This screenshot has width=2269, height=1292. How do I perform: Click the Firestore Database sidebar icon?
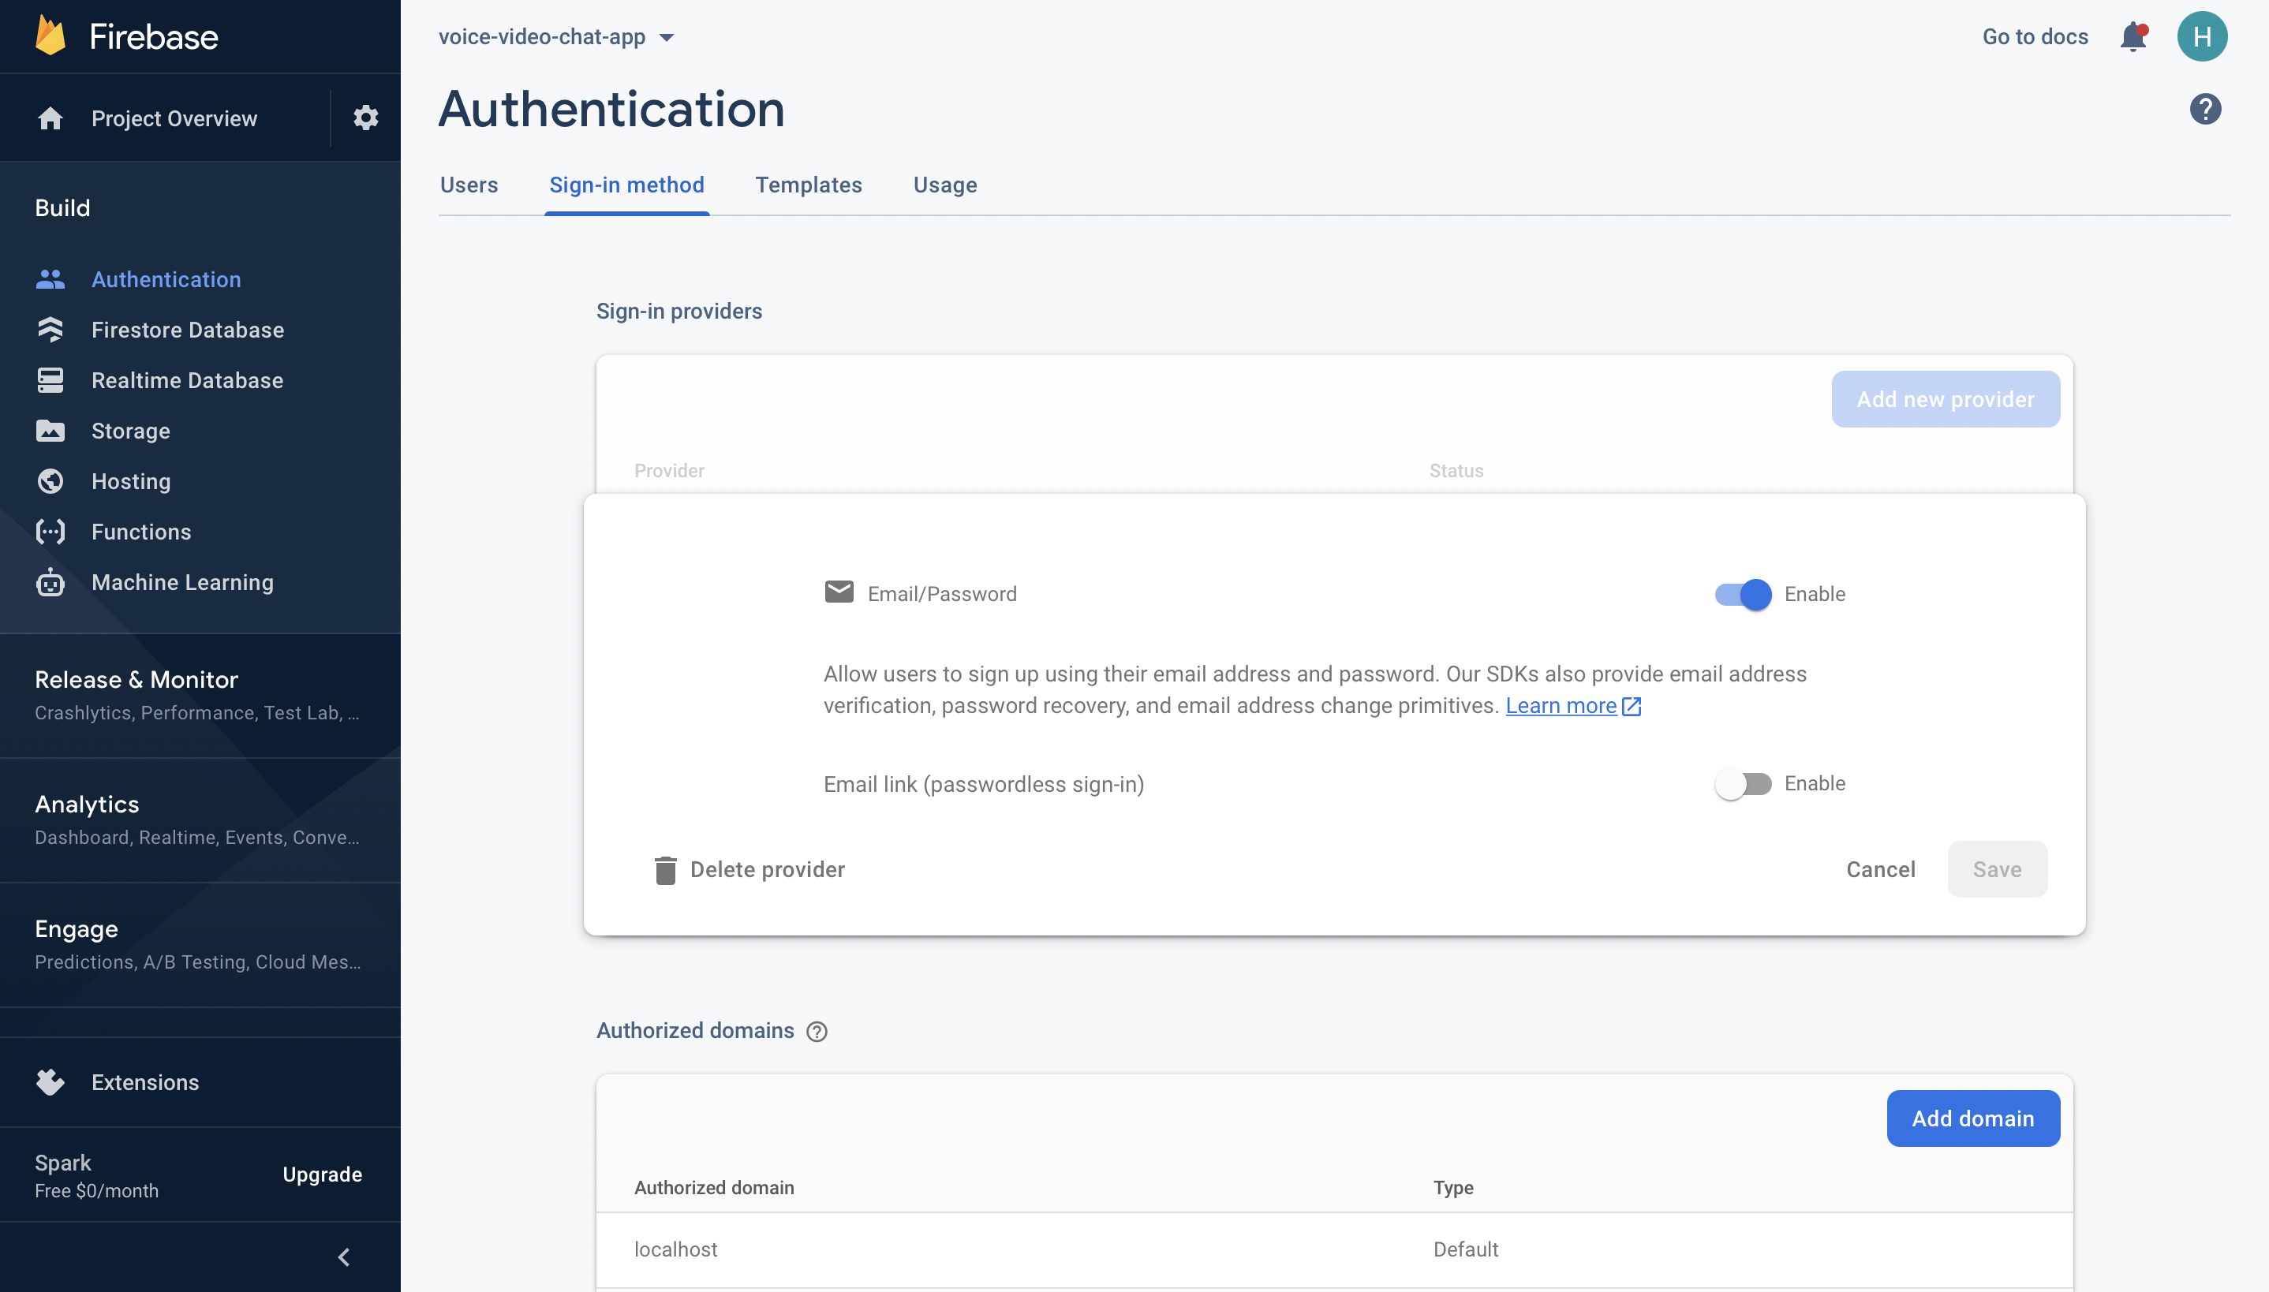[50, 329]
